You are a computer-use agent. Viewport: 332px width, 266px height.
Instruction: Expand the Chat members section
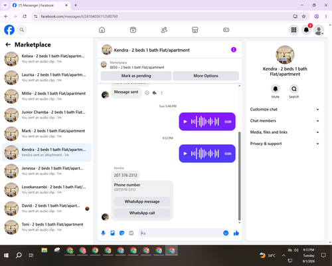tap(285, 121)
